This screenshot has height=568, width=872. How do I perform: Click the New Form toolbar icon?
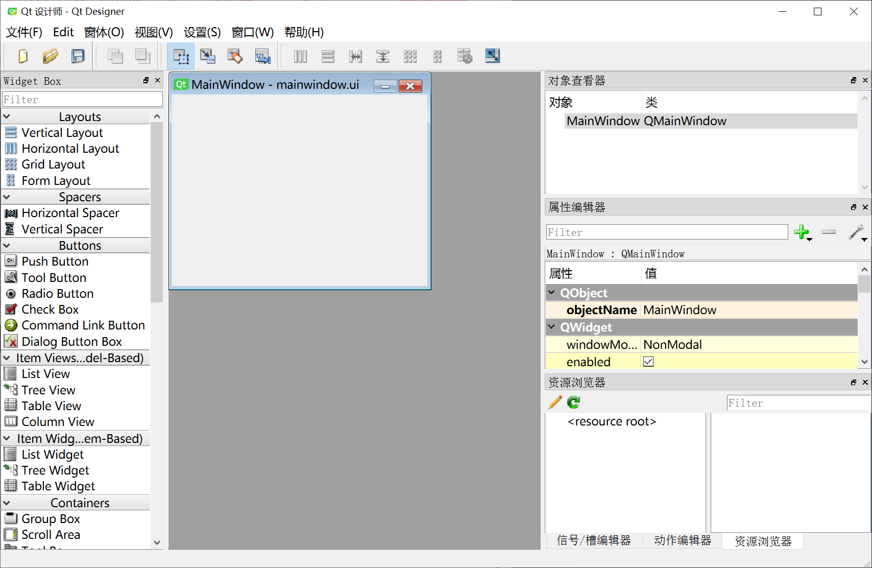(x=23, y=56)
